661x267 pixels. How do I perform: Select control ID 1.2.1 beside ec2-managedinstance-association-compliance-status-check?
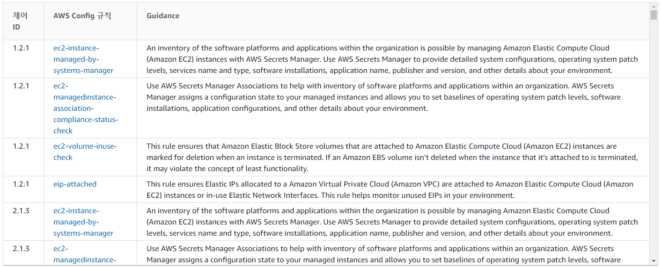pyautogui.click(x=21, y=86)
